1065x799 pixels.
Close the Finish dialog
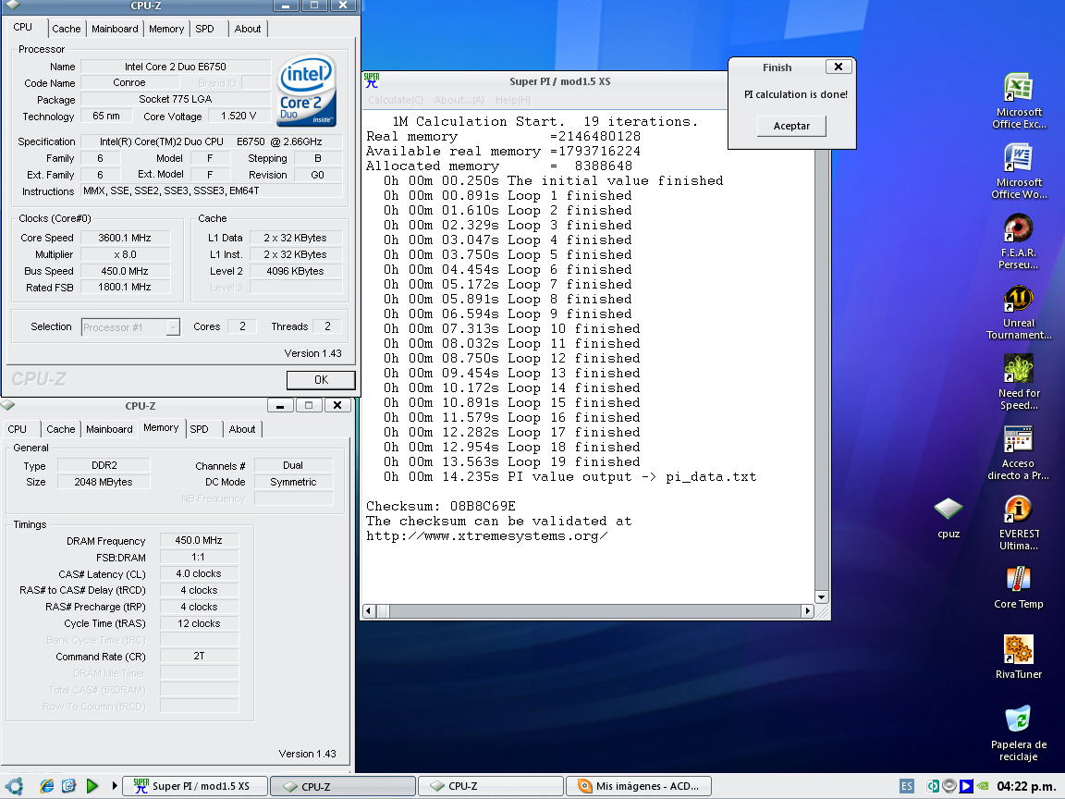(x=839, y=67)
